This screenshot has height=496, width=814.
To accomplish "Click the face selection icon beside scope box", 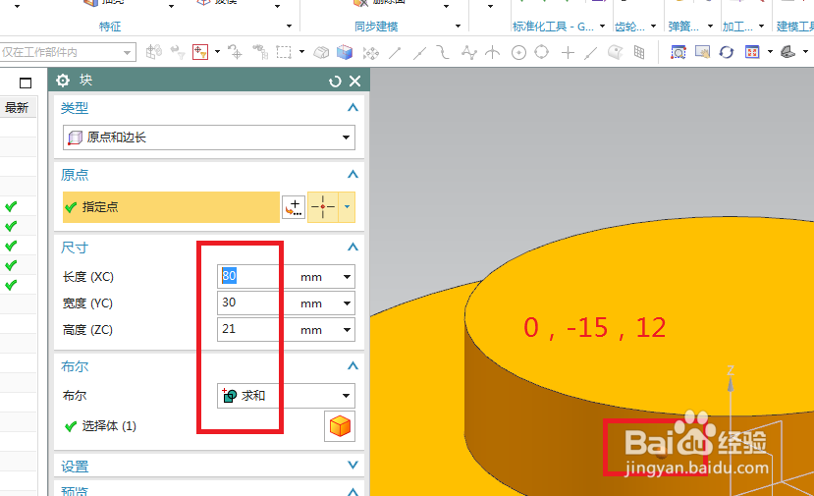I will pyautogui.click(x=153, y=52).
